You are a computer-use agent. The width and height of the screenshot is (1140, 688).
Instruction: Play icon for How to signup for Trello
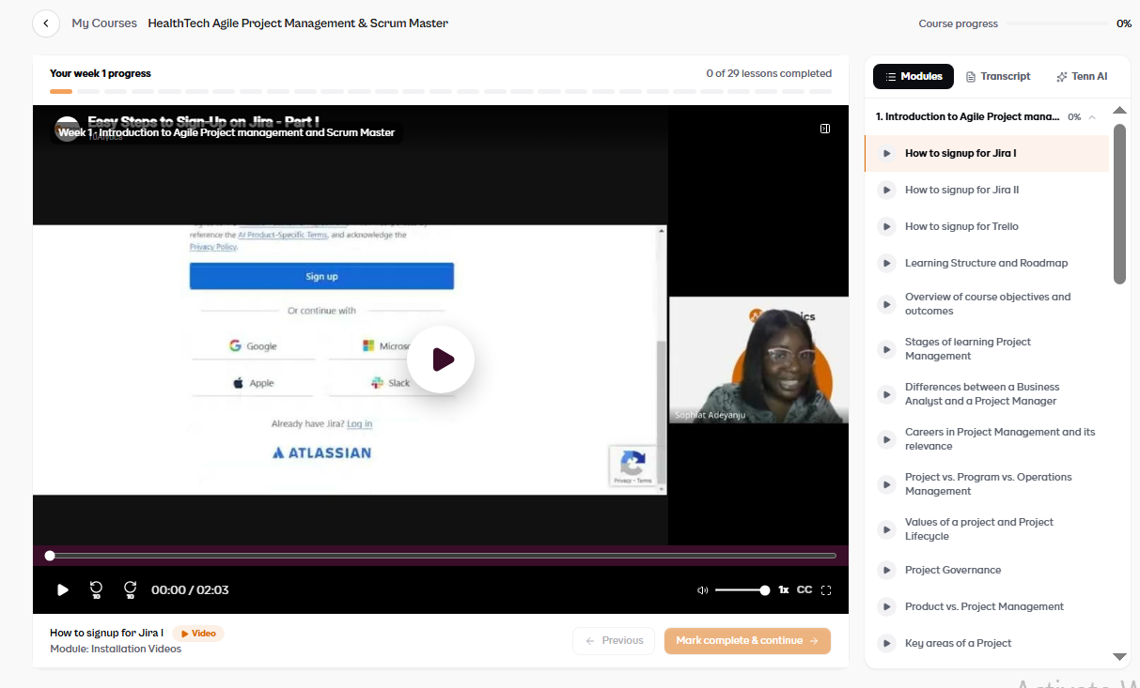click(886, 226)
